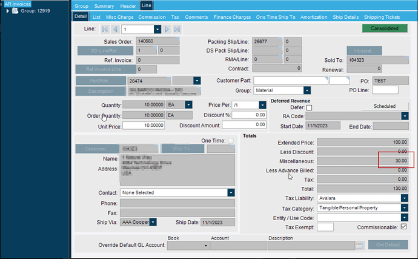Click the Group 12919 tree icon
Screen dimensions: 418x259
pyautogui.click(x=15, y=11)
